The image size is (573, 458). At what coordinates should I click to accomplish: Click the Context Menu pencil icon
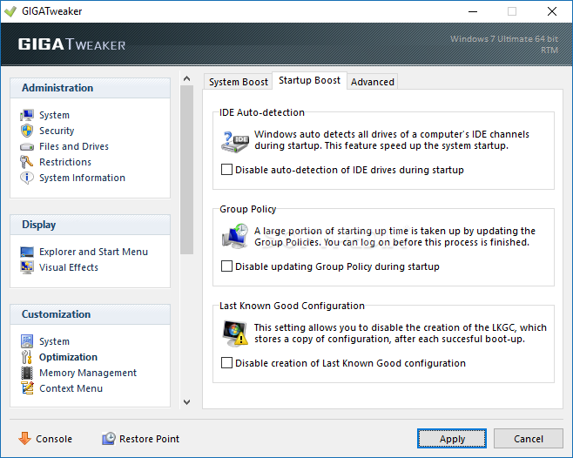coord(27,388)
